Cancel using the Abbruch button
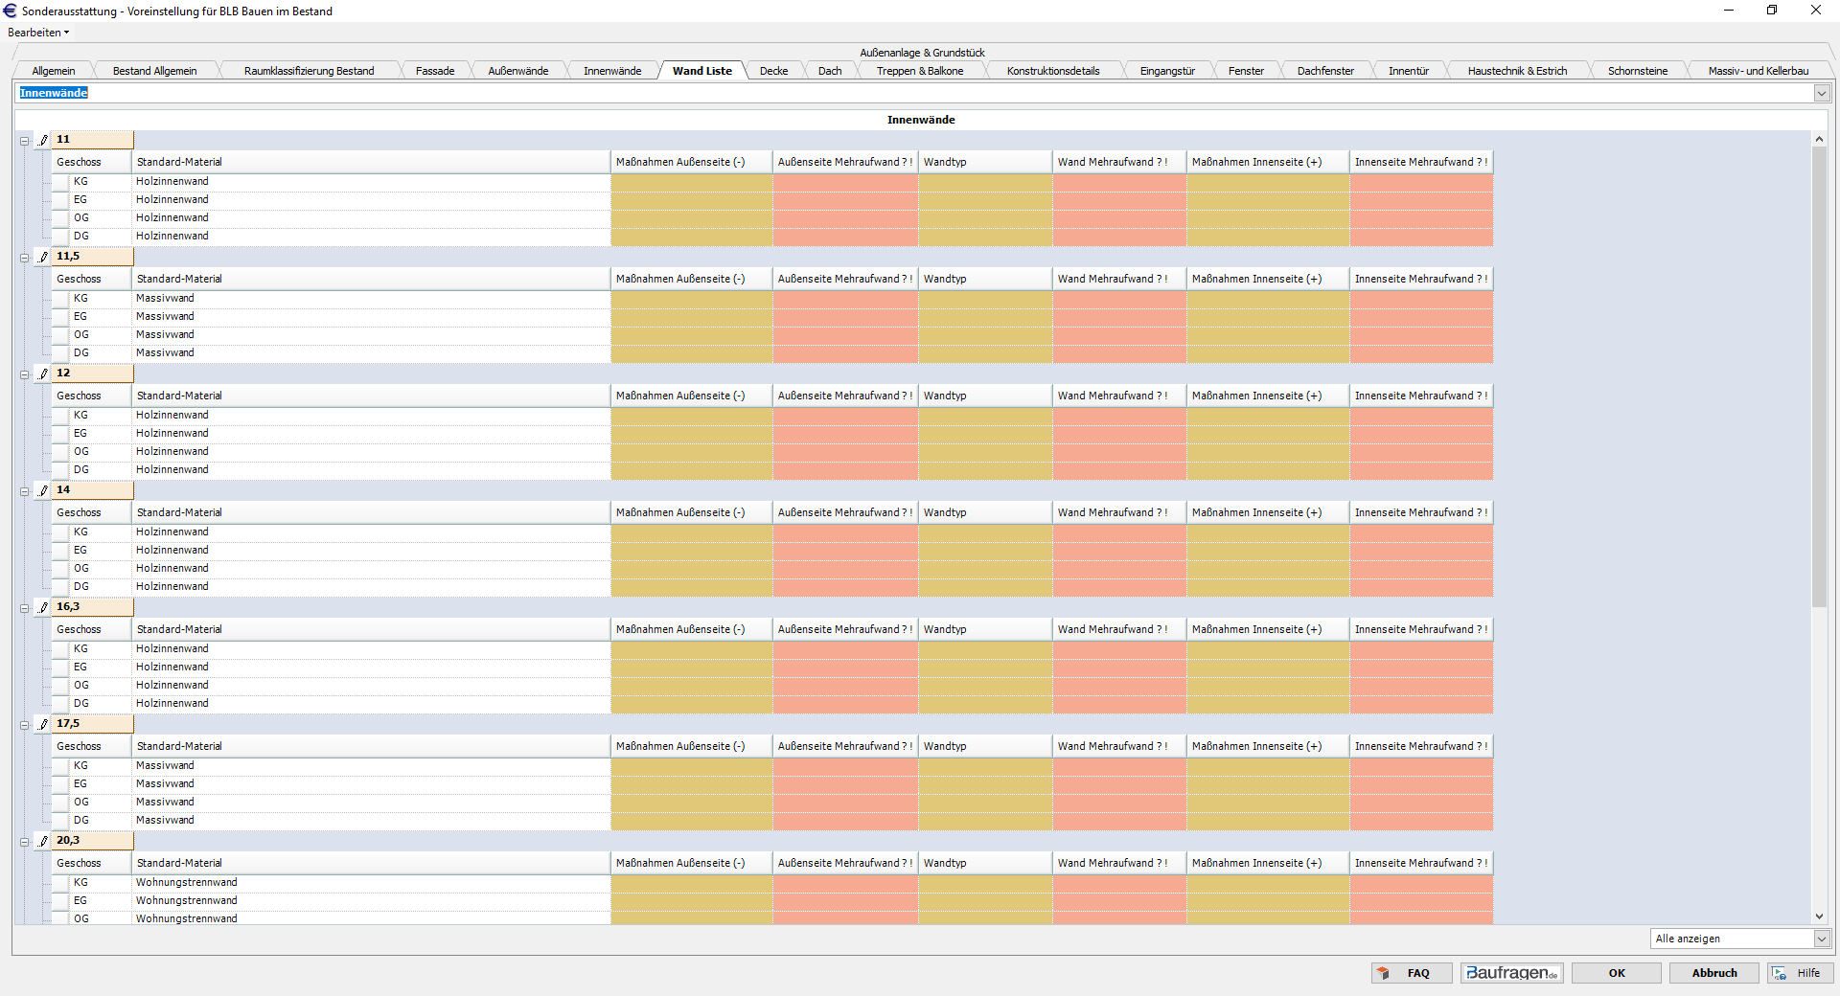Viewport: 1840px width, 996px height. tap(1713, 973)
